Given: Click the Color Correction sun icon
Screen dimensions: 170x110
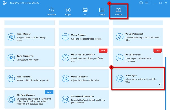Looking at the screenshot, I should [x=11, y=58].
